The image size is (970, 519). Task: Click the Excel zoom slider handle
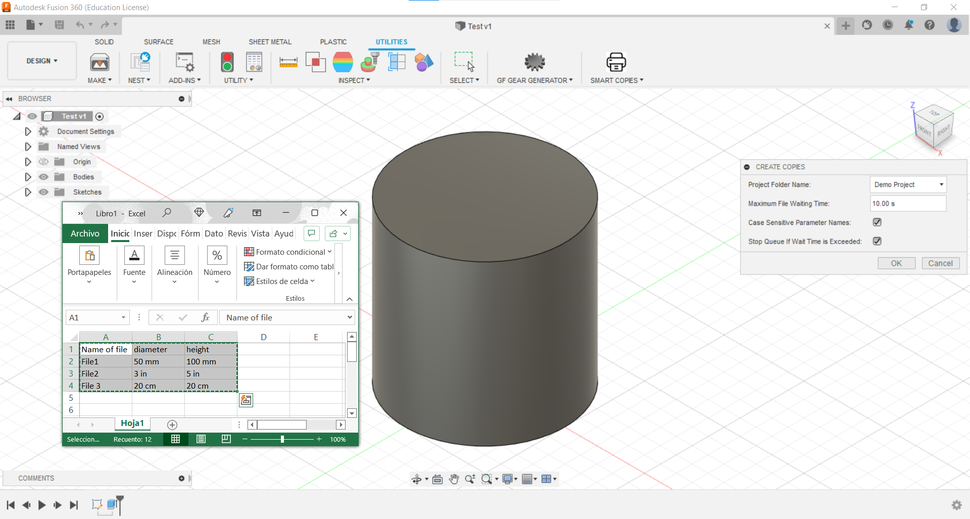coord(282,439)
